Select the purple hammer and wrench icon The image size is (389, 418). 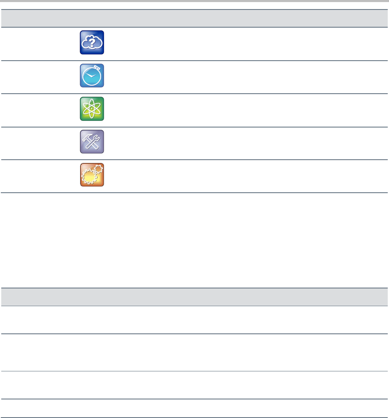click(92, 142)
